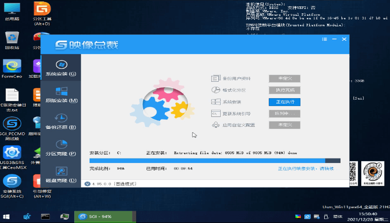Minimize the 映像总裁 window
This screenshot has height=223, width=390.
[334, 39]
